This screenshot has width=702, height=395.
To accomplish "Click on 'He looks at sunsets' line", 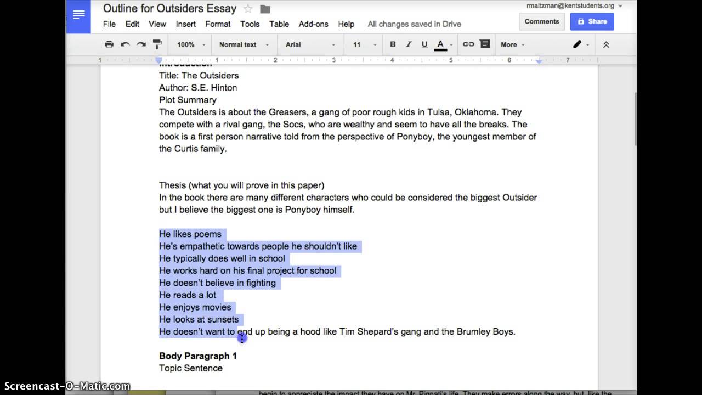I will pos(199,319).
